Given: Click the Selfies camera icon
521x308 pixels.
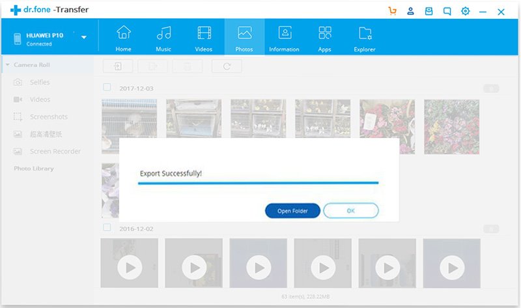Looking at the screenshot, I should point(18,82).
